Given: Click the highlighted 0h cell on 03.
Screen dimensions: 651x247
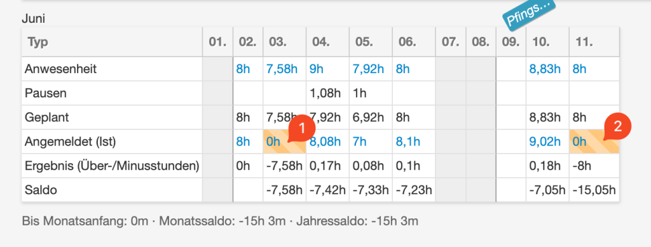Looking at the screenshot, I should (x=284, y=142).
